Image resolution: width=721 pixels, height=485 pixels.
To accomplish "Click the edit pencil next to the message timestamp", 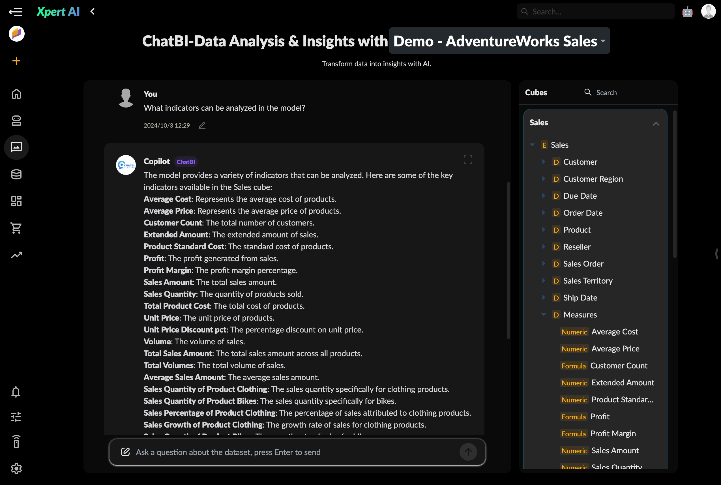I will (202, 125).
